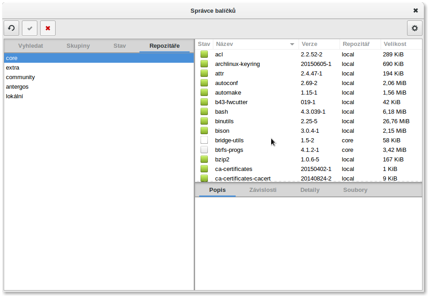Click the status icon for bzip2 package

(204, 160)
